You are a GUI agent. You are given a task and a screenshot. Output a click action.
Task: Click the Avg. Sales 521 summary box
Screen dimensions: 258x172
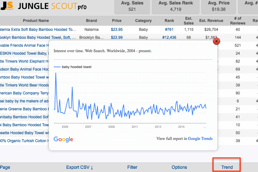coord(132,7)
